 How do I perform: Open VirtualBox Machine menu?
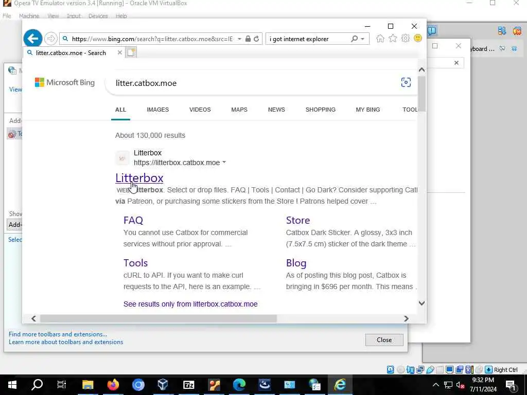tap(29, 16)
